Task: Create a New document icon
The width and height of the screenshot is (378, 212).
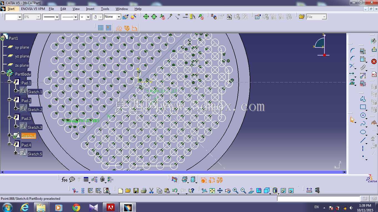Action: click(120, 191)
